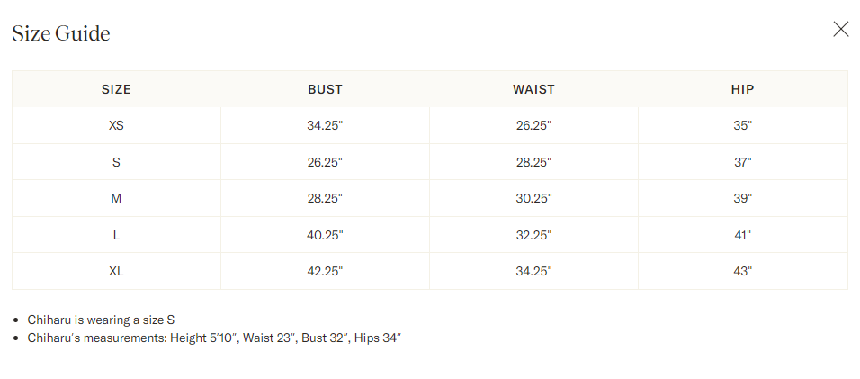Click the S hip value 37"
This screenshot has height=379, width=860.
[743, 162]
